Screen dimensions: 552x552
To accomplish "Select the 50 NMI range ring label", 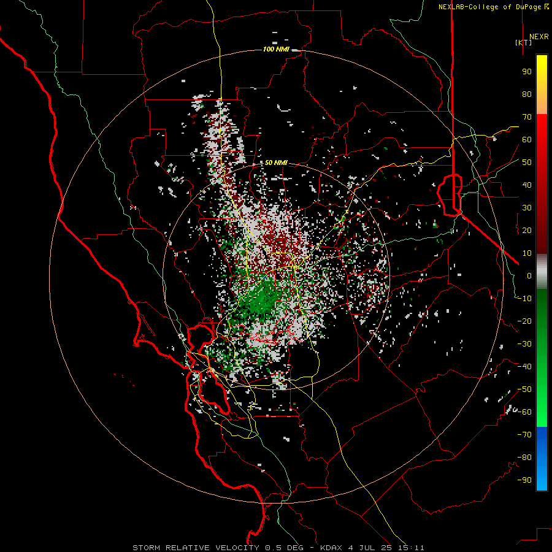I will point(276,163).
